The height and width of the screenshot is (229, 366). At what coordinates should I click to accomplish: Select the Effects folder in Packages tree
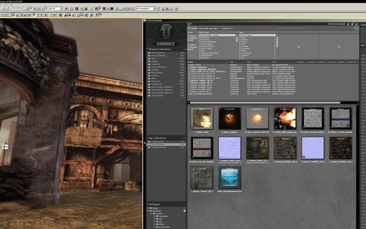click(x=160, y=224)
